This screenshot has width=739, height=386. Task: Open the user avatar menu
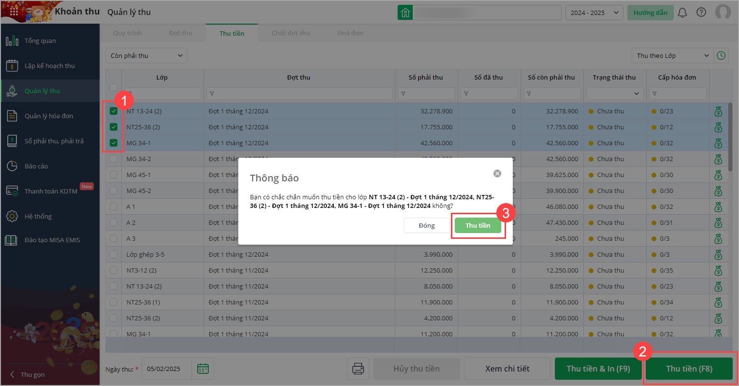point(723,12)
